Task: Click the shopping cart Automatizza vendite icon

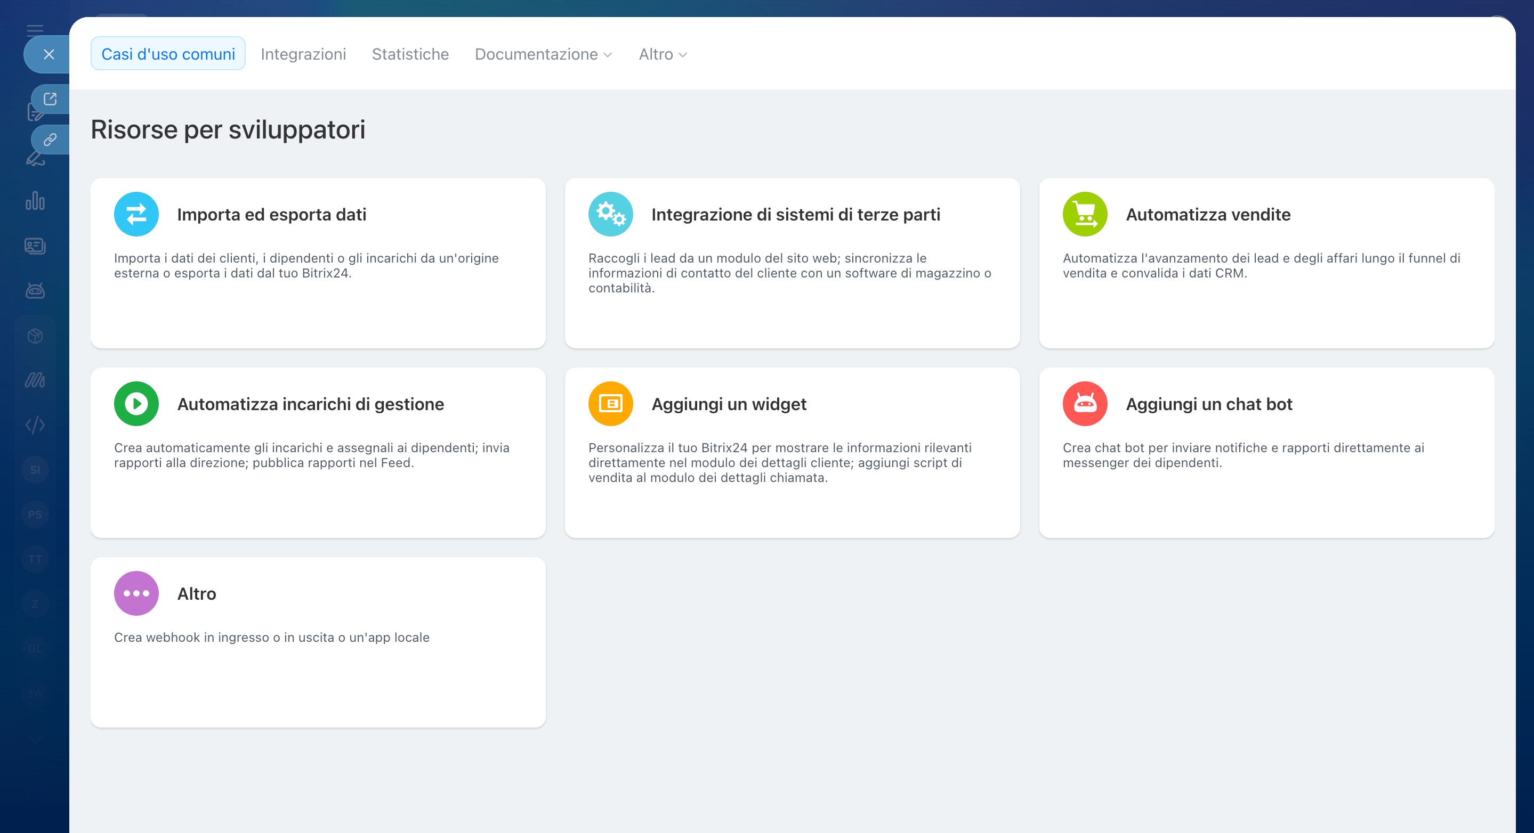Action: (1084, 214)
